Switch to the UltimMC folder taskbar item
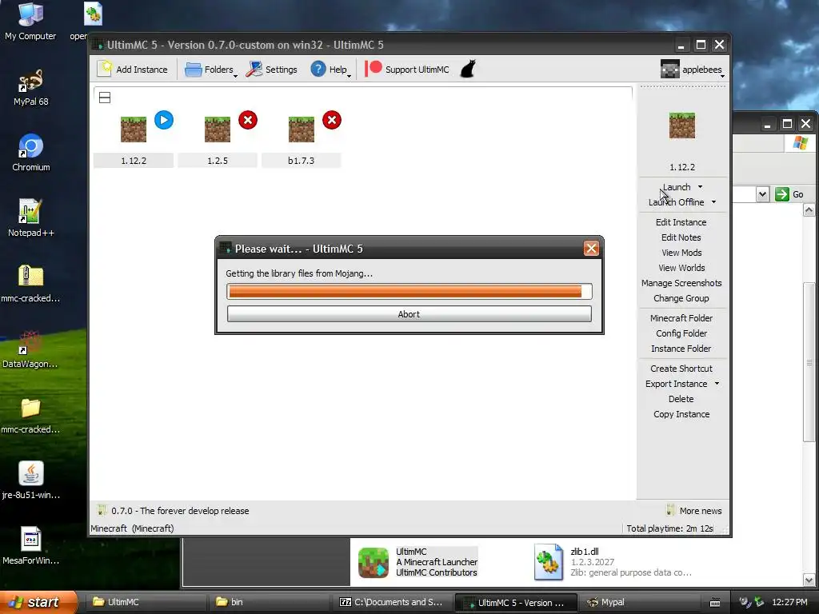Screen dimensions: 819x614 [146, 602]
